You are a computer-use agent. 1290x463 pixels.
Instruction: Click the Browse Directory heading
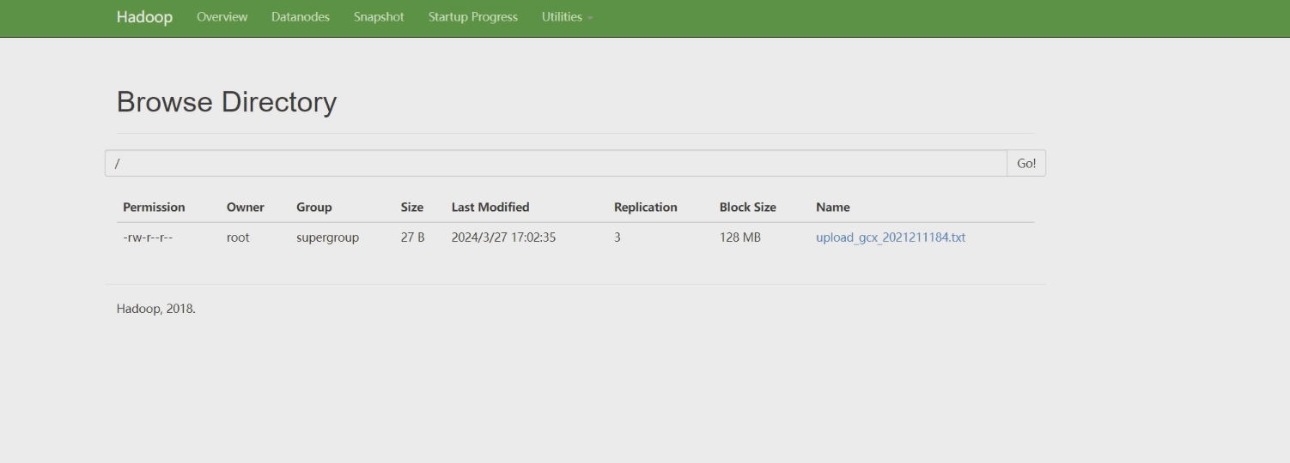227,102
